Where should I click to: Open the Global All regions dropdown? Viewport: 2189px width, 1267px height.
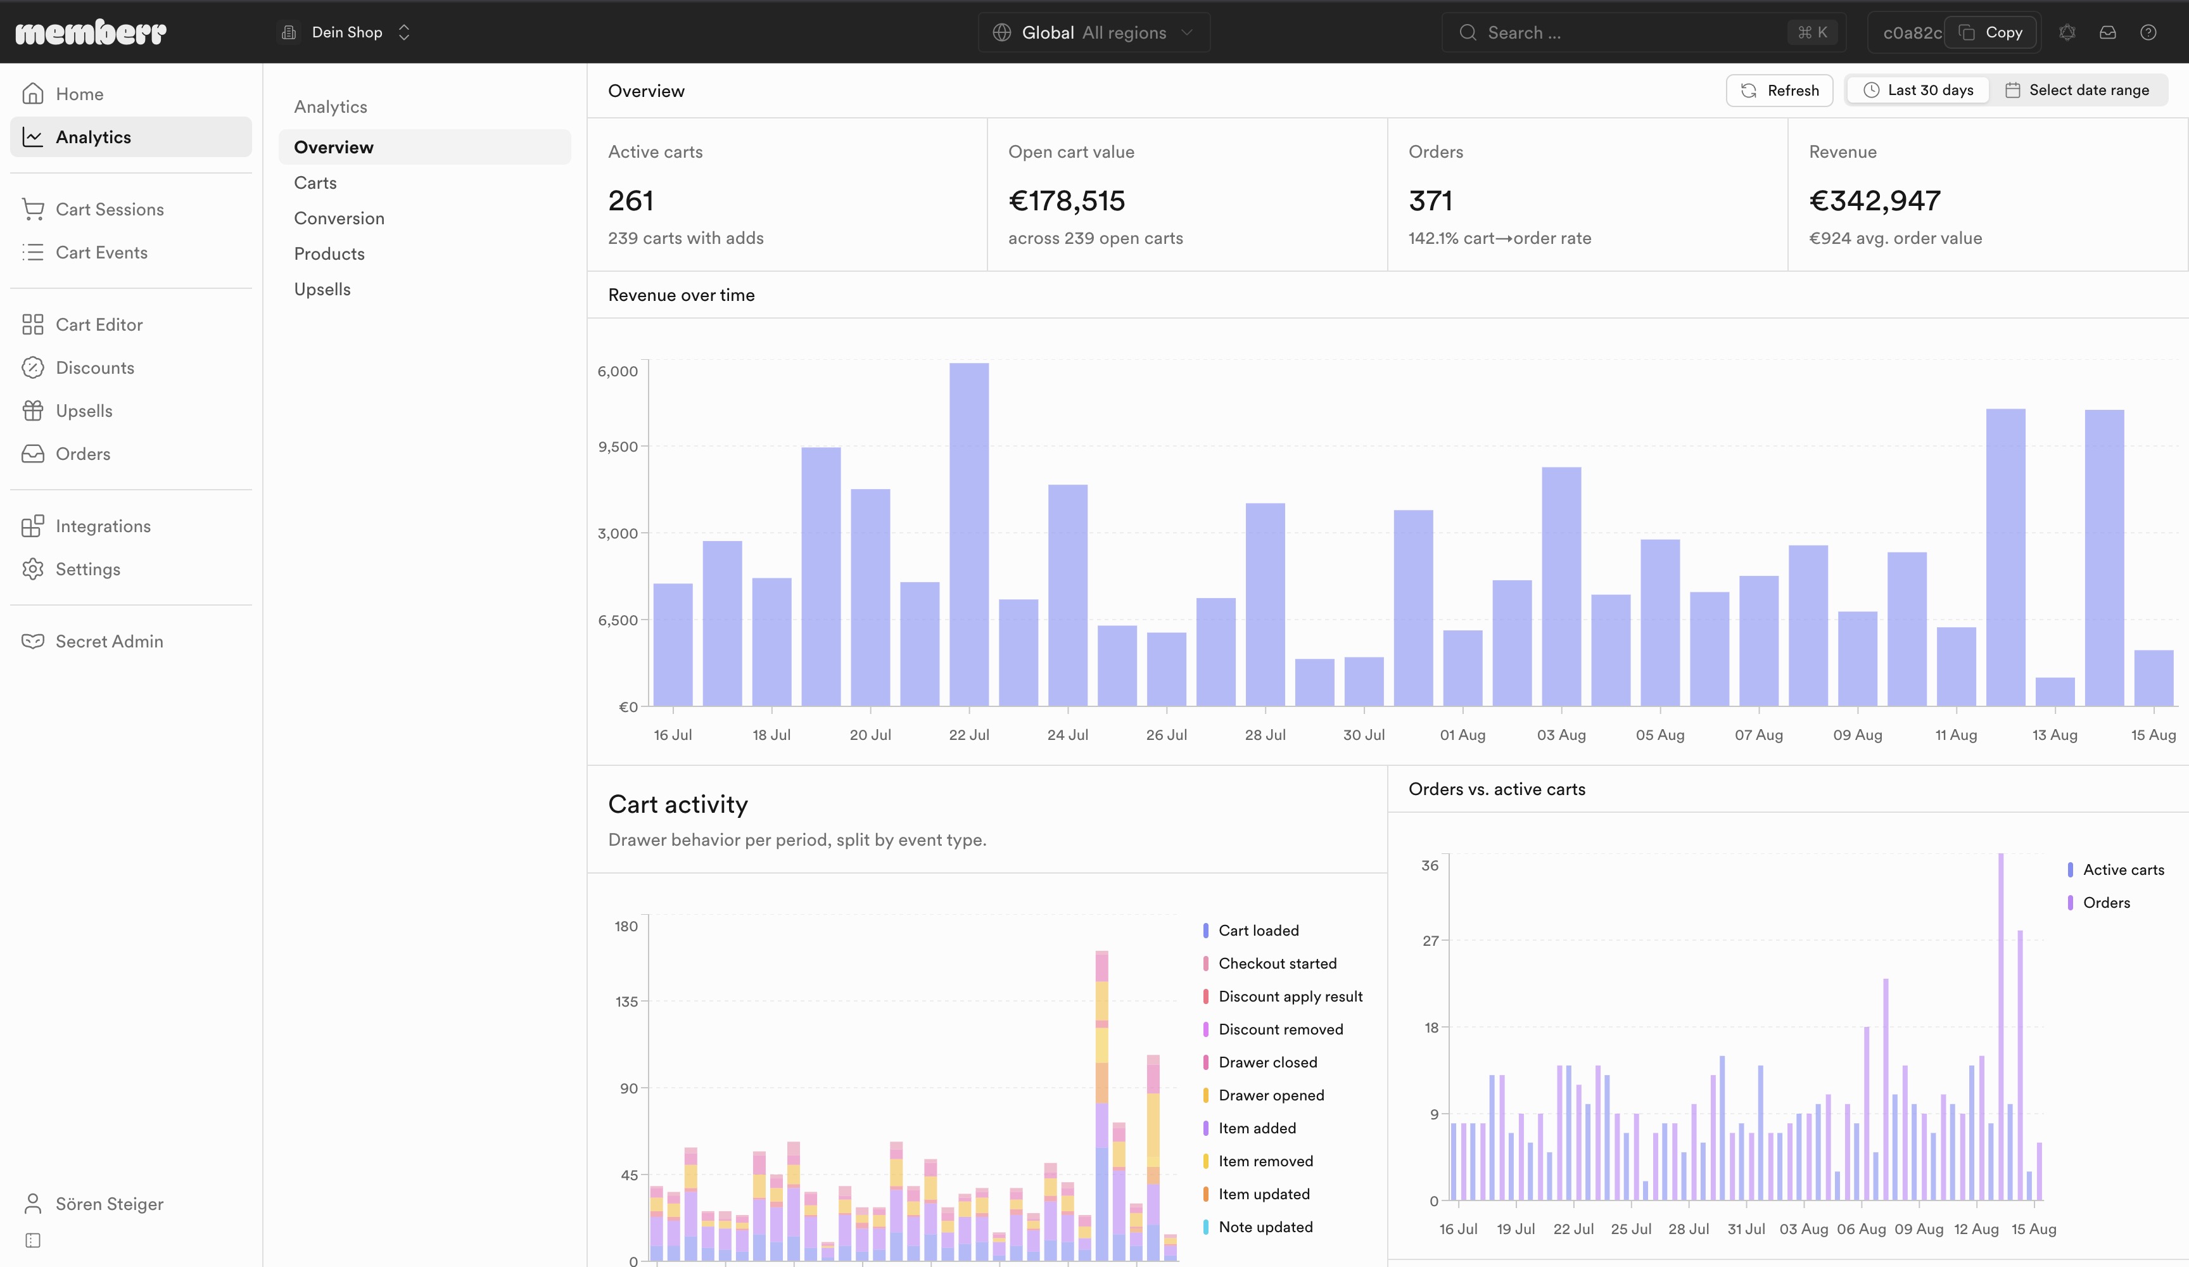coord(1094,32)
